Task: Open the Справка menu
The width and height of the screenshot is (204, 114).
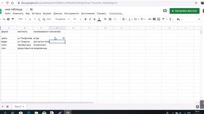Action: [x=101, y=13]
